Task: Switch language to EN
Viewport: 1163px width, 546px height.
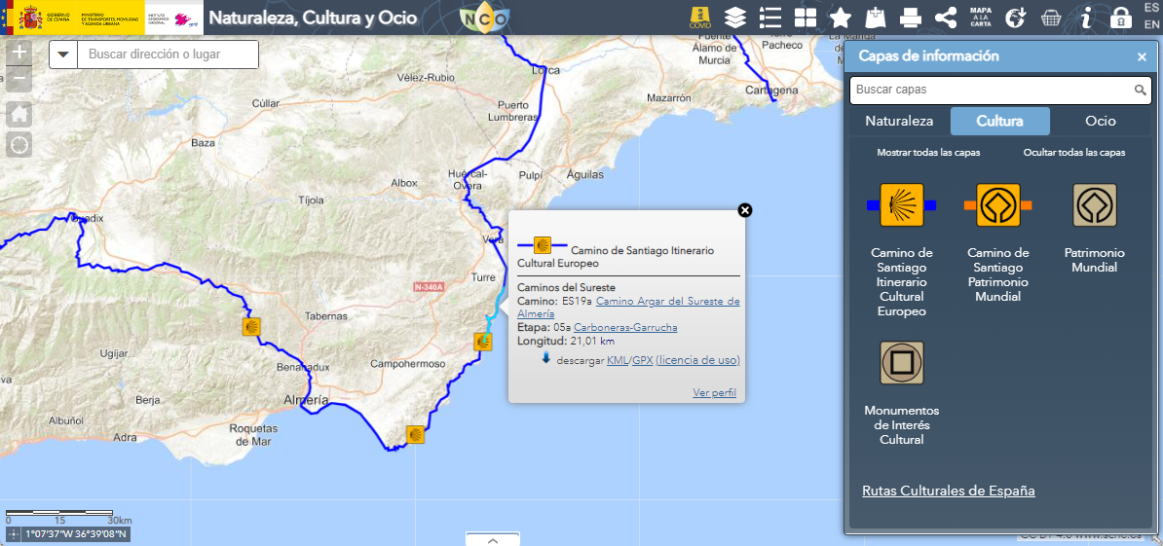Action: click(1151, 24)
